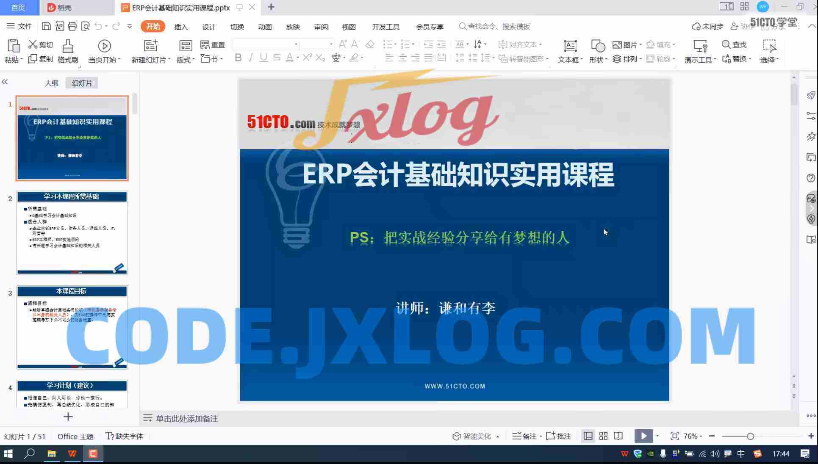Image resolution: width=818 pixels, height=464 pixels.
Task: Open the font size dropdown
Action: coord(331,44)
